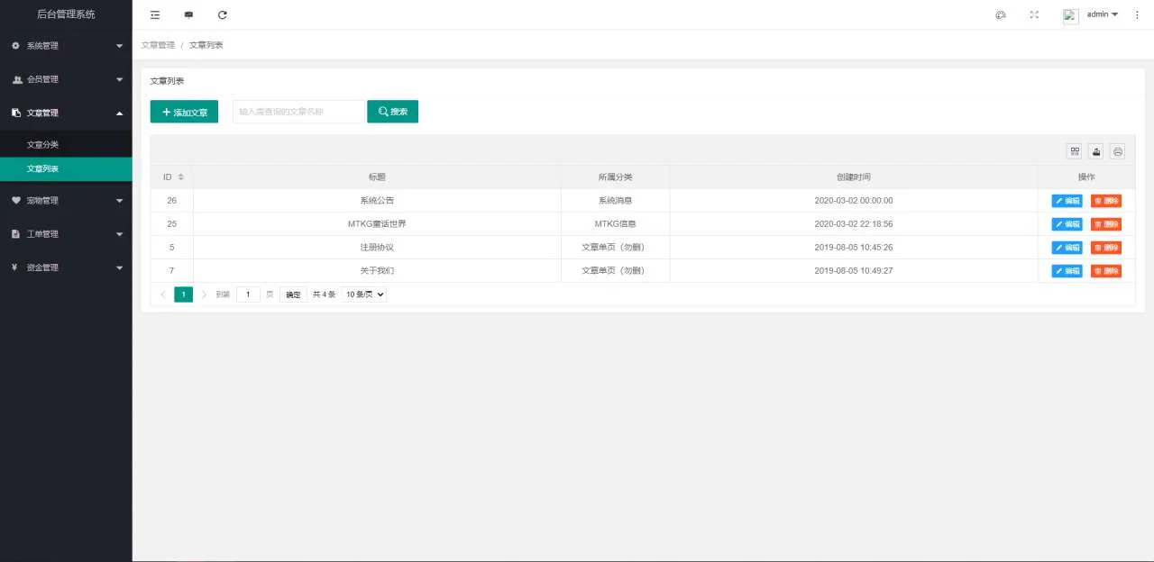Expand the 宠物管理 sidebar menu
Viewport: 1154px width, 562px height.
(x=66, y=201)
